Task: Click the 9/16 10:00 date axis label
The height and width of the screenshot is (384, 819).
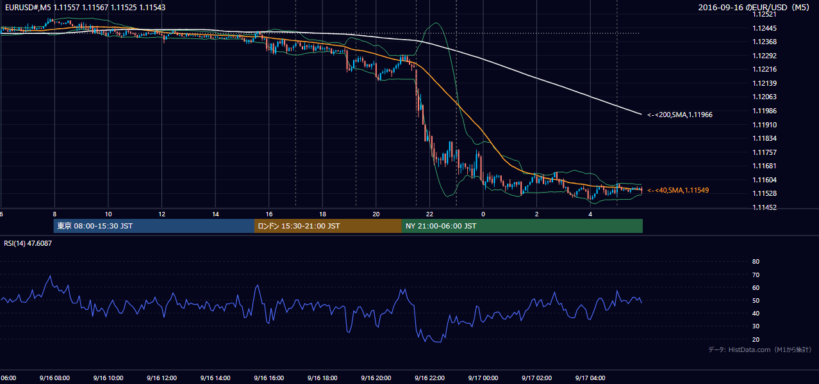Action: (108, 378)
